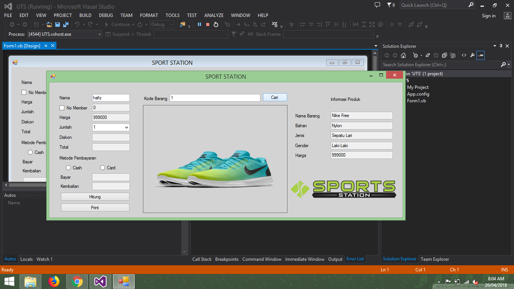Viewport: 514px width, 289px height.
Task: Open the Jumlah quantity dropdown
Action: click(126, 128)
